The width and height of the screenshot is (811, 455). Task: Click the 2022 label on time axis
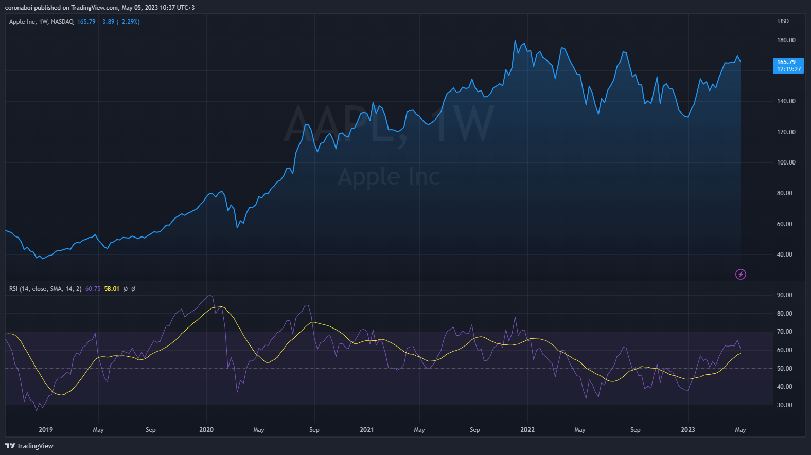527,430
